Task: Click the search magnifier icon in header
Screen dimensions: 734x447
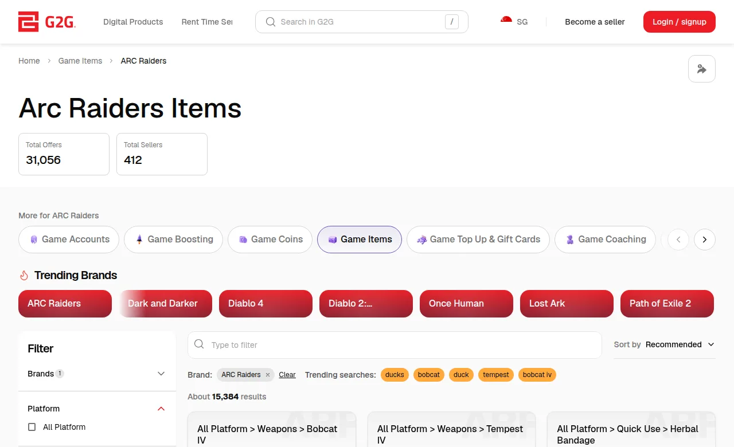Action: click(x=271, y=22)
